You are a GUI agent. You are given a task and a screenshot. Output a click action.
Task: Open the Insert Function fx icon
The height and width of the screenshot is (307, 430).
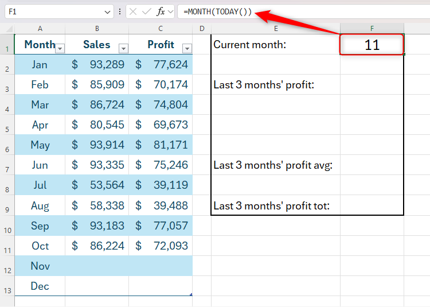[x=161, y=12]
